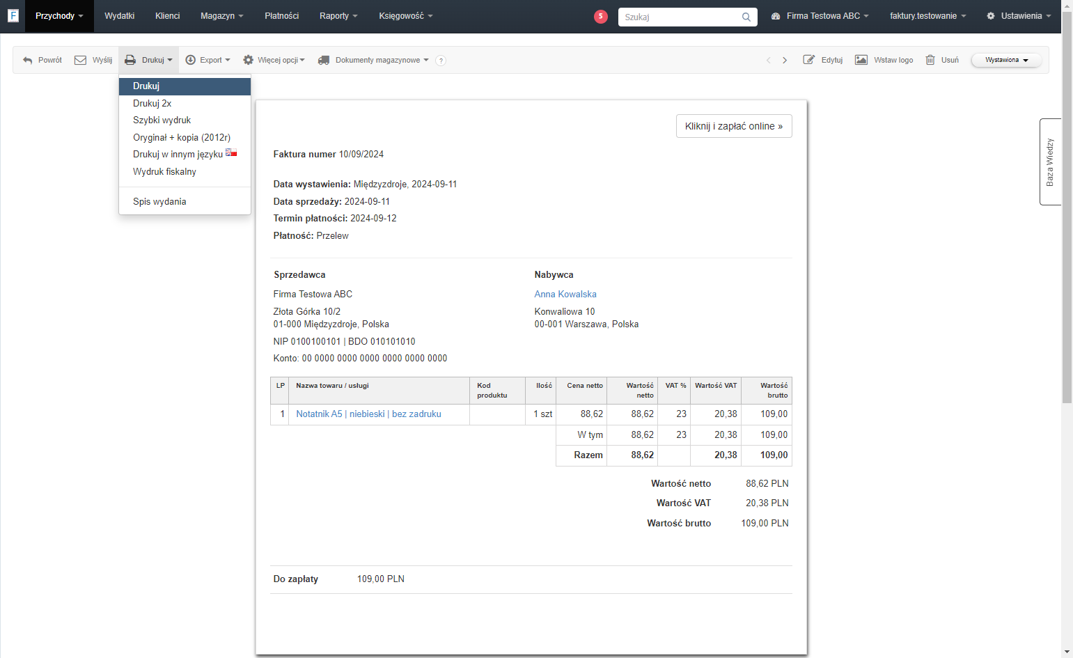
Task: Click the Powrót back arrow icon
Action: click(28, 61)
